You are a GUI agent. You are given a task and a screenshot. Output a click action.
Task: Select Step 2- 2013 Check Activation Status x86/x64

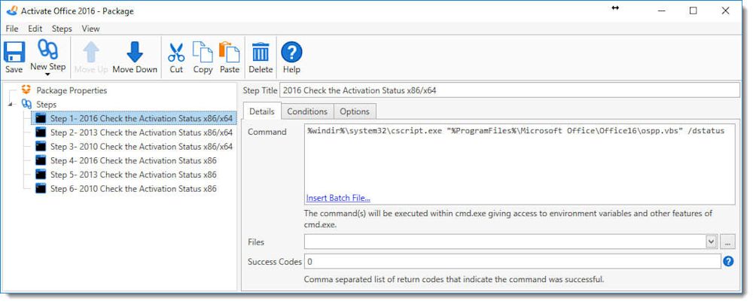(x=142, y=132)
